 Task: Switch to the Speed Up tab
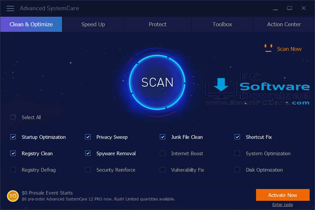(93, 24)
